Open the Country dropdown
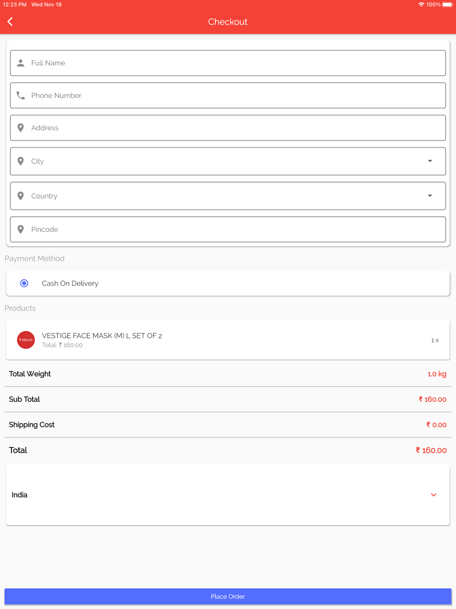The height and width of the screenshot is (609, 456). coord(430,196)
